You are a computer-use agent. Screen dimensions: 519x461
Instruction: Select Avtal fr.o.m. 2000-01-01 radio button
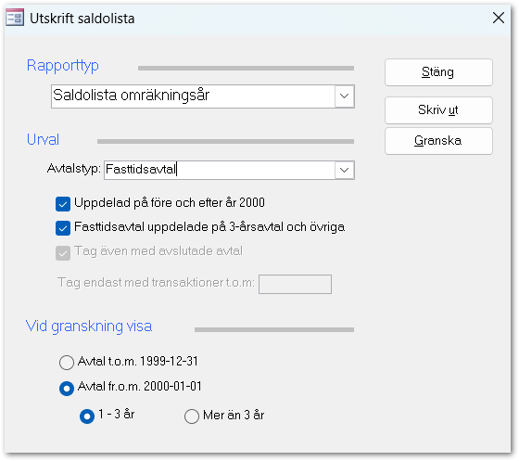(x=67, y=388)
